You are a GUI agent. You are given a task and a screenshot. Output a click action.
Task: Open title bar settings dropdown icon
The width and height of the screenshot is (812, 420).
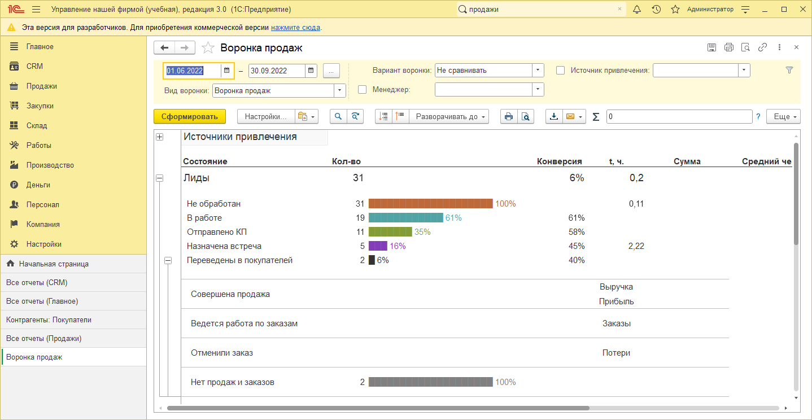[x=745, y=10]
